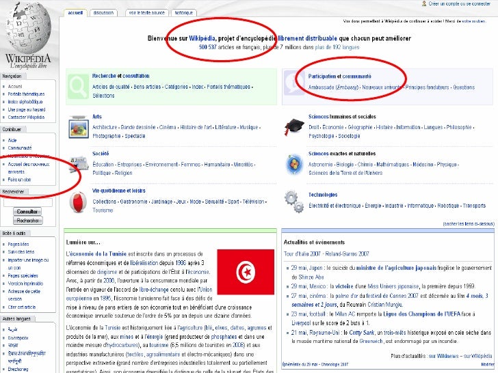Open Contacter Wikipédia link
Screen dimensions: 498x373
pyautogui.click(x=26, y=117)
